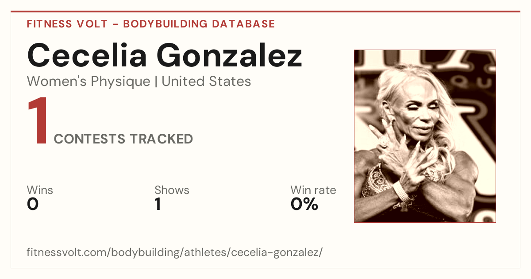The width and height of the screenshot is (531, 279).
Task: Click the last name Gonzalez in the title
Action: tap(230, 55)
